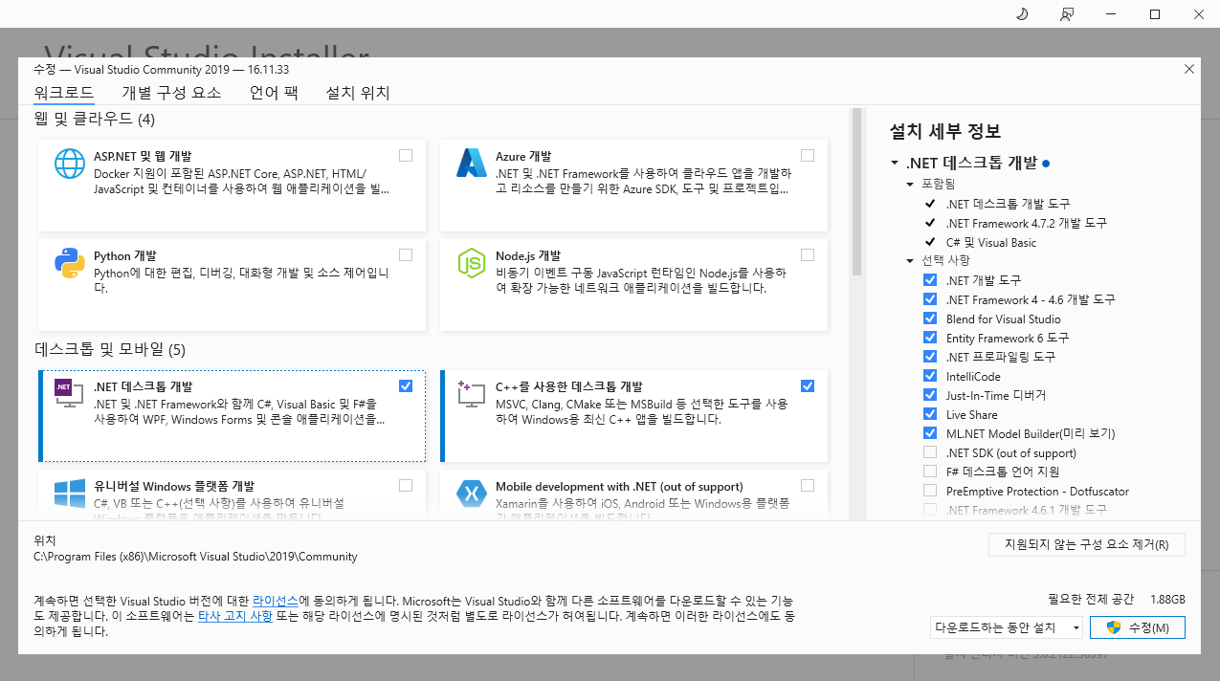Click the 데스크톱 및 모바일 (5) heading
The height and width of the screenshot is (681, 1220).
[x=110, y=349]
